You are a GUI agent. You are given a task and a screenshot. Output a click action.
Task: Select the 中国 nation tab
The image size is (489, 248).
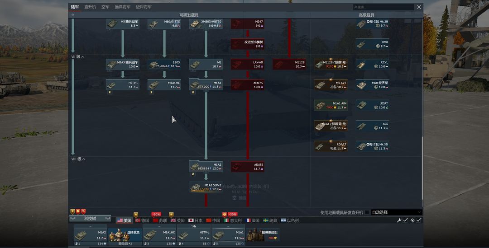[x=213, y=220]
